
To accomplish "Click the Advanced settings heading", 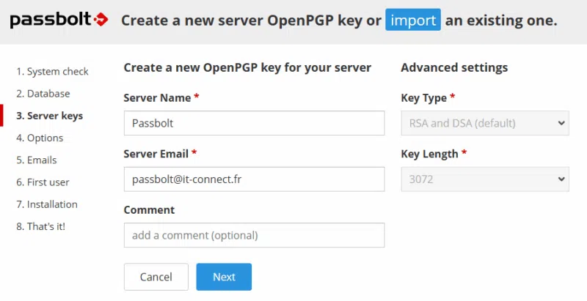I will click(454, 67).
